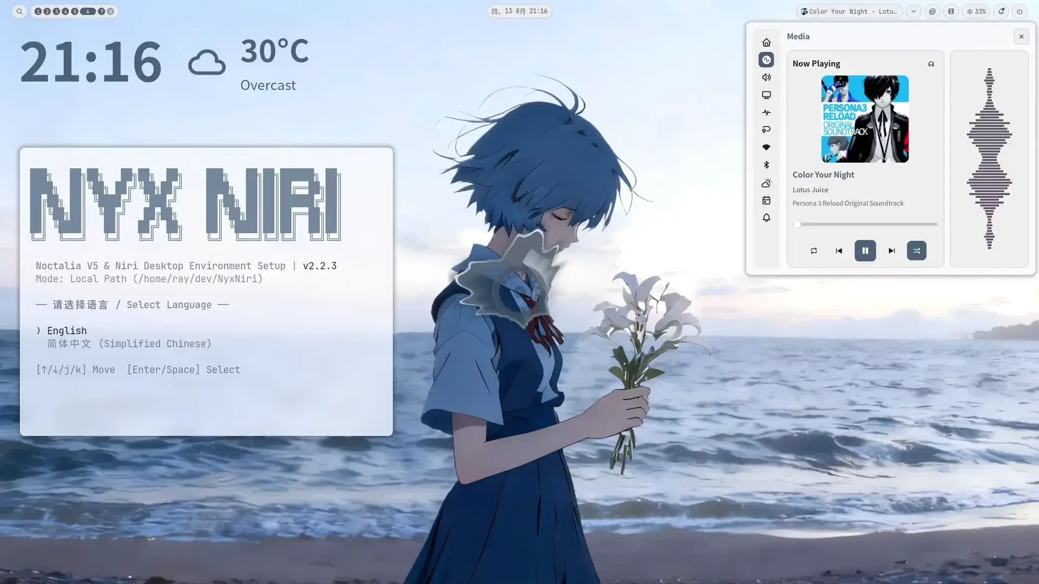Click the Persona 3 Reload album art
Screen dimensions: 1039x584
pos(865,119)
